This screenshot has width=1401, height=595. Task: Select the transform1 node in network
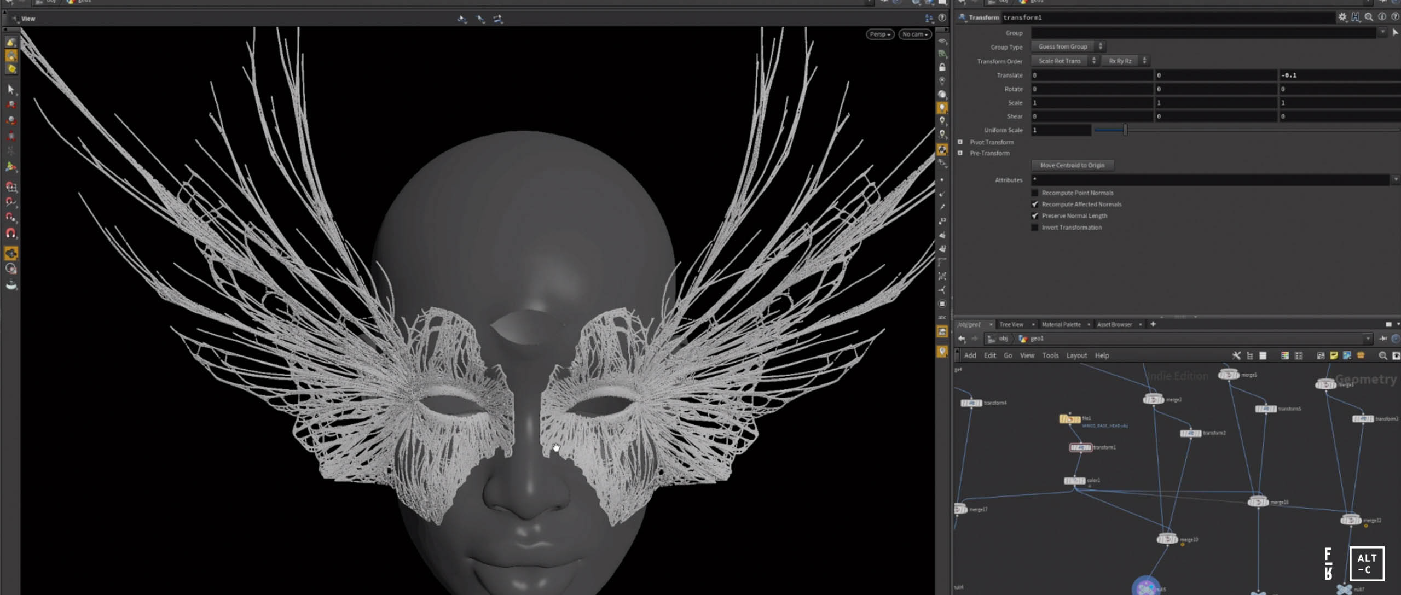[1080, 448]
